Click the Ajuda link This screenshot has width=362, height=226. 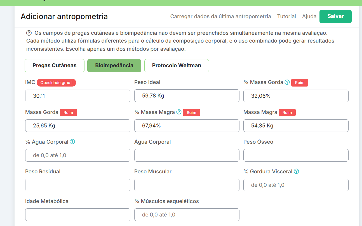[309, 17]
